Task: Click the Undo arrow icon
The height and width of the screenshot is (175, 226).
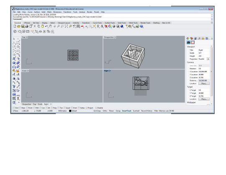Action: 46,26
